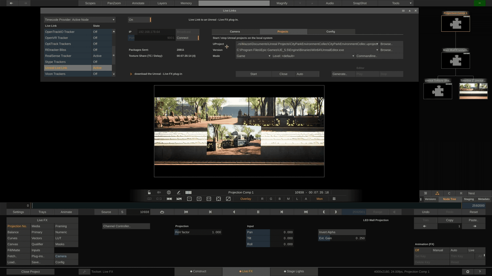Open the Timecode Provider dropdown
492x276 pixels.
tap(79, 20)
